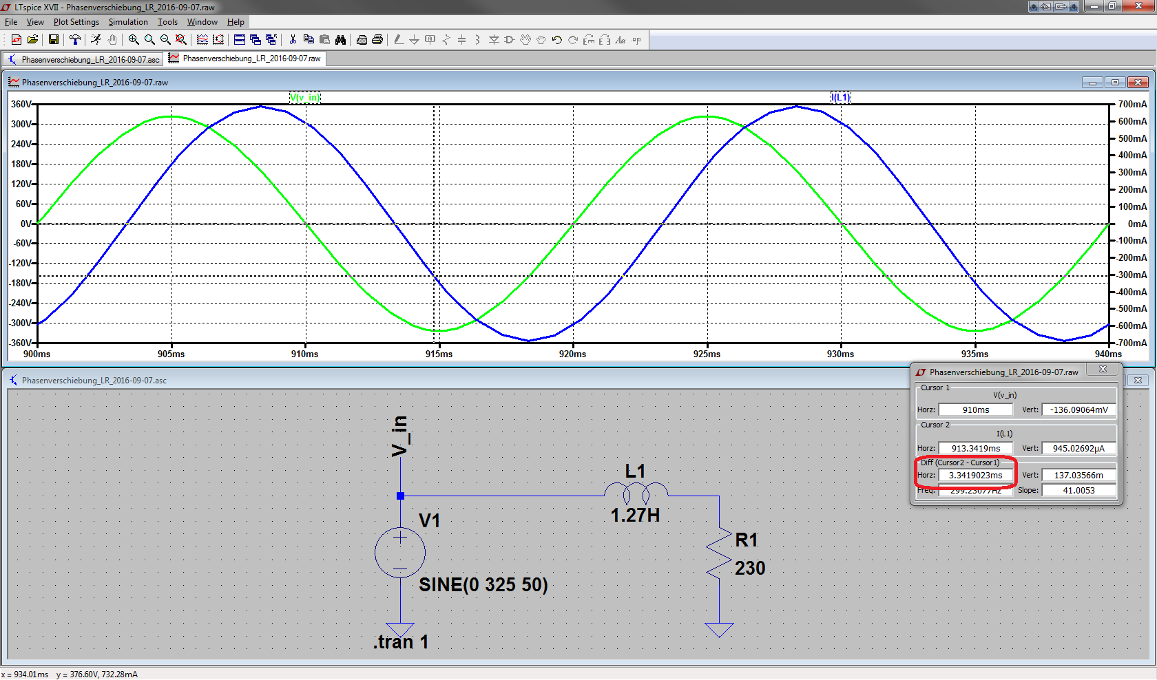Click the Autorange plot icon
The width and height of the screenshot is (1157, 680).
point(218,40)
